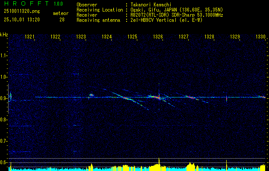Click the 0.8 kHz axis label
The image size is (269, 171).
tap(3, 120)
